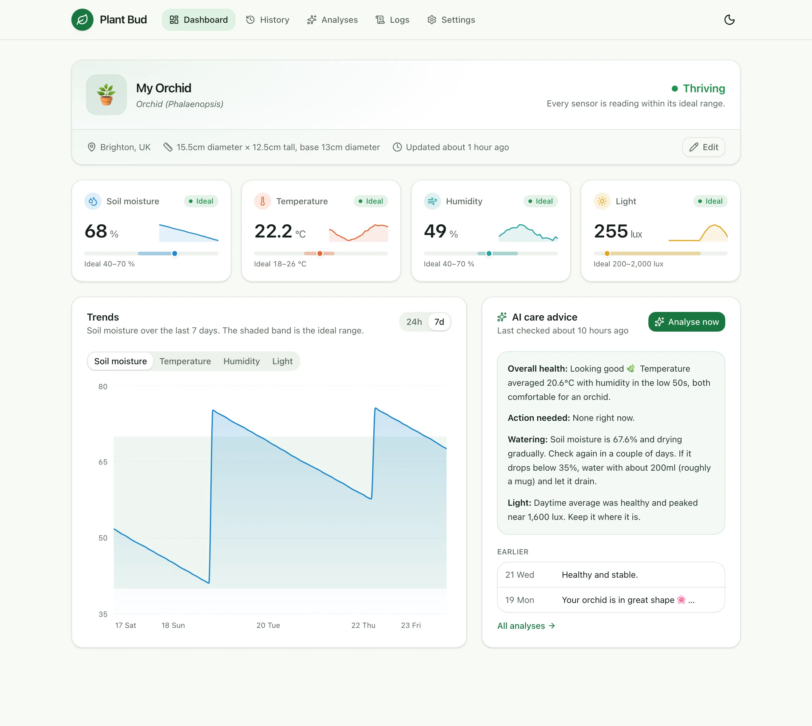
Task: Open the Dashboard tab
Action: click(x=199, y=20)
